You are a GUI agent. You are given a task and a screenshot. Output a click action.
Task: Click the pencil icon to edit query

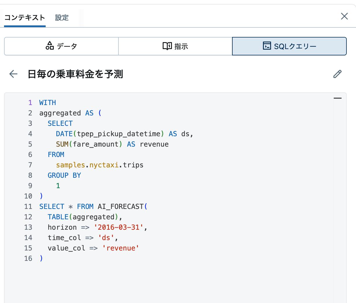337,74
